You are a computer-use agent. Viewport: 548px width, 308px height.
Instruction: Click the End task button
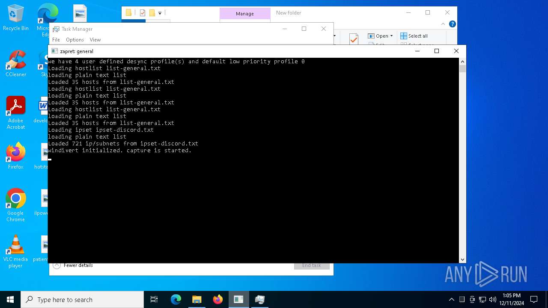coord(312,265)
